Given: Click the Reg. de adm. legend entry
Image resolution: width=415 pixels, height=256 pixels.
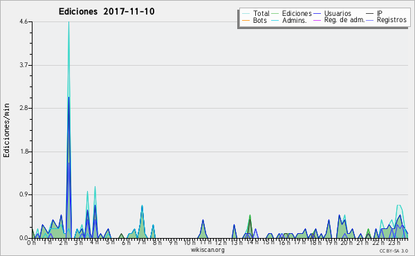Looking at the screenshot, I should (x=339, y=20).
